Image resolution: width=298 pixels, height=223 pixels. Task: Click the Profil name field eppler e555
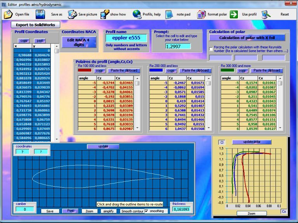[x=126, y=38]
